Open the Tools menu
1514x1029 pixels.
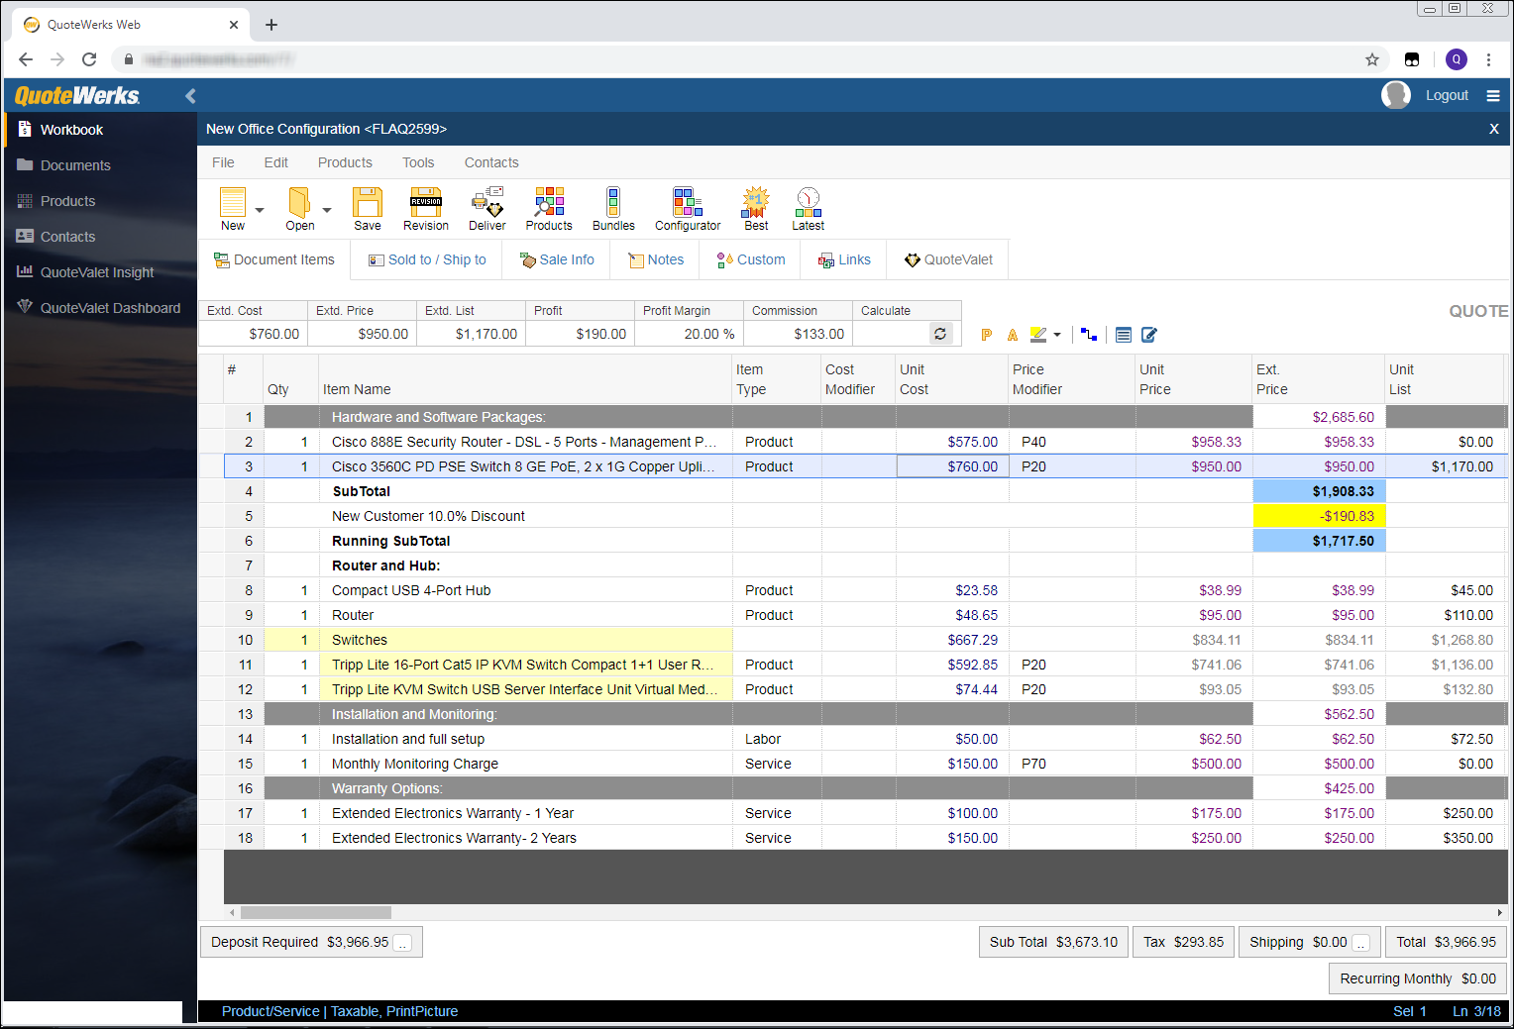click(x=418, y=162)
